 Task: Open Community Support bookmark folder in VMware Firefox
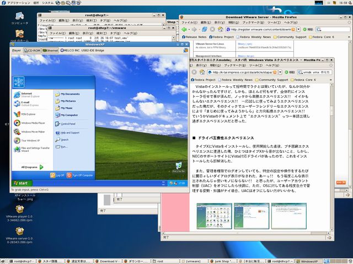tap(290, 37)
